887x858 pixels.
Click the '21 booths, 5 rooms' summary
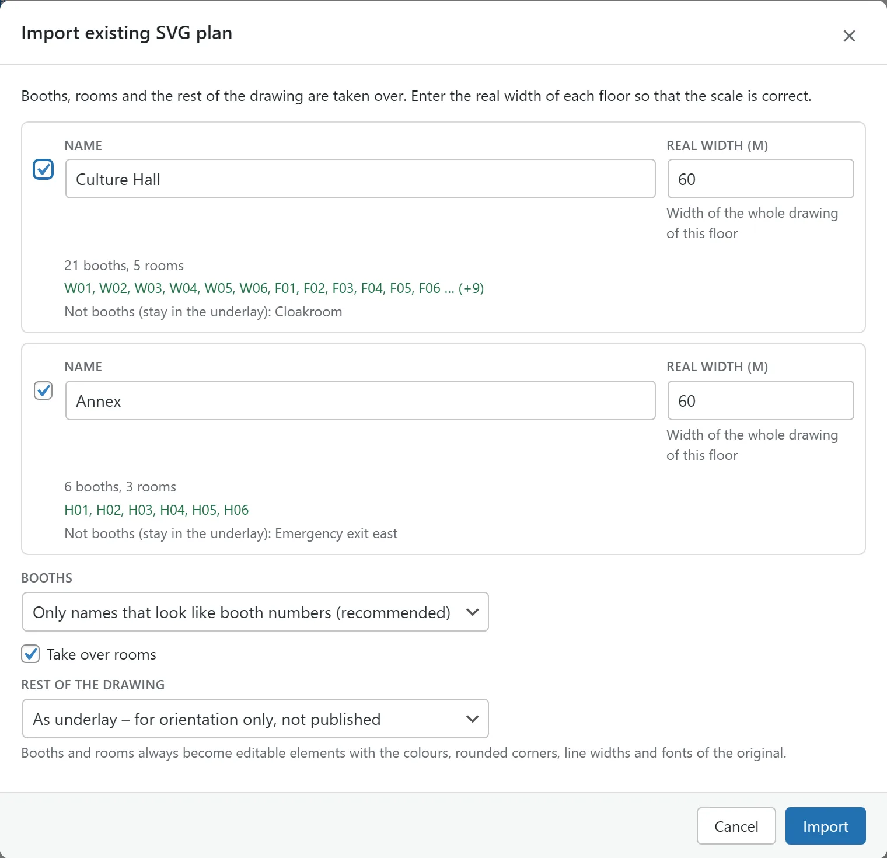[x=124, y=266]
